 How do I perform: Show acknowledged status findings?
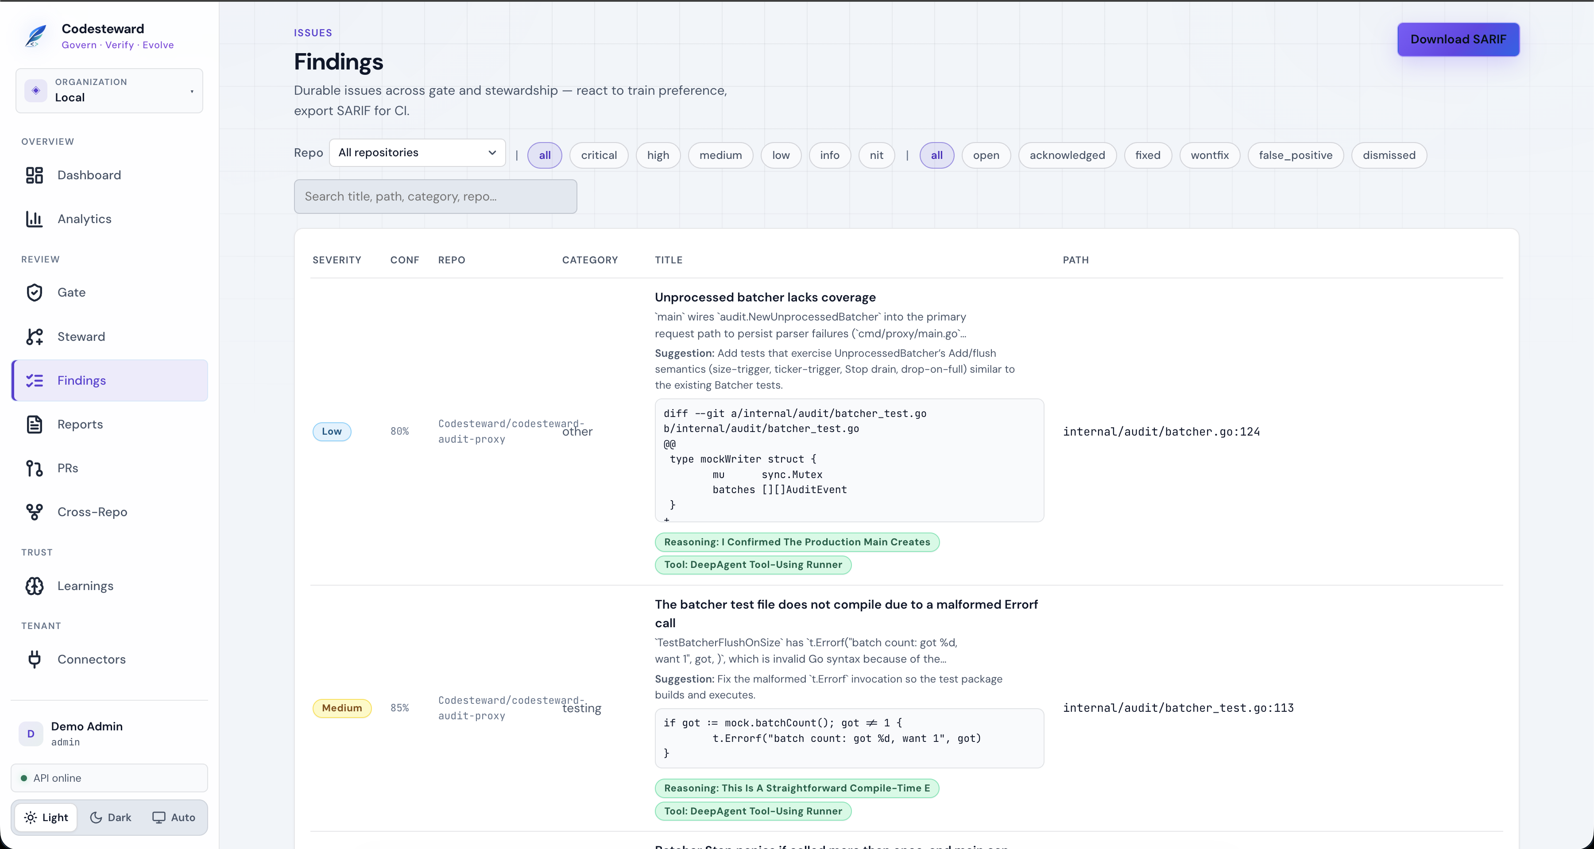pos(1067,155)
